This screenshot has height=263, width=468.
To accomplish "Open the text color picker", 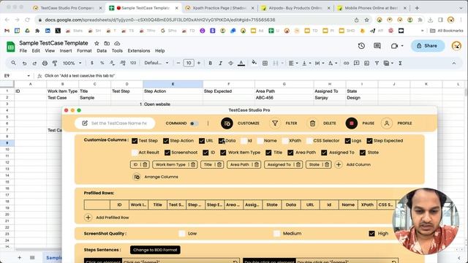I will click(241, 64).
